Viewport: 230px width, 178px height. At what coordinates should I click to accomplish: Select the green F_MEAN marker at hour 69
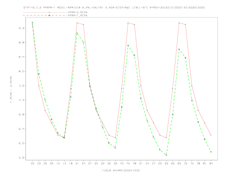[x=179, y=49]
